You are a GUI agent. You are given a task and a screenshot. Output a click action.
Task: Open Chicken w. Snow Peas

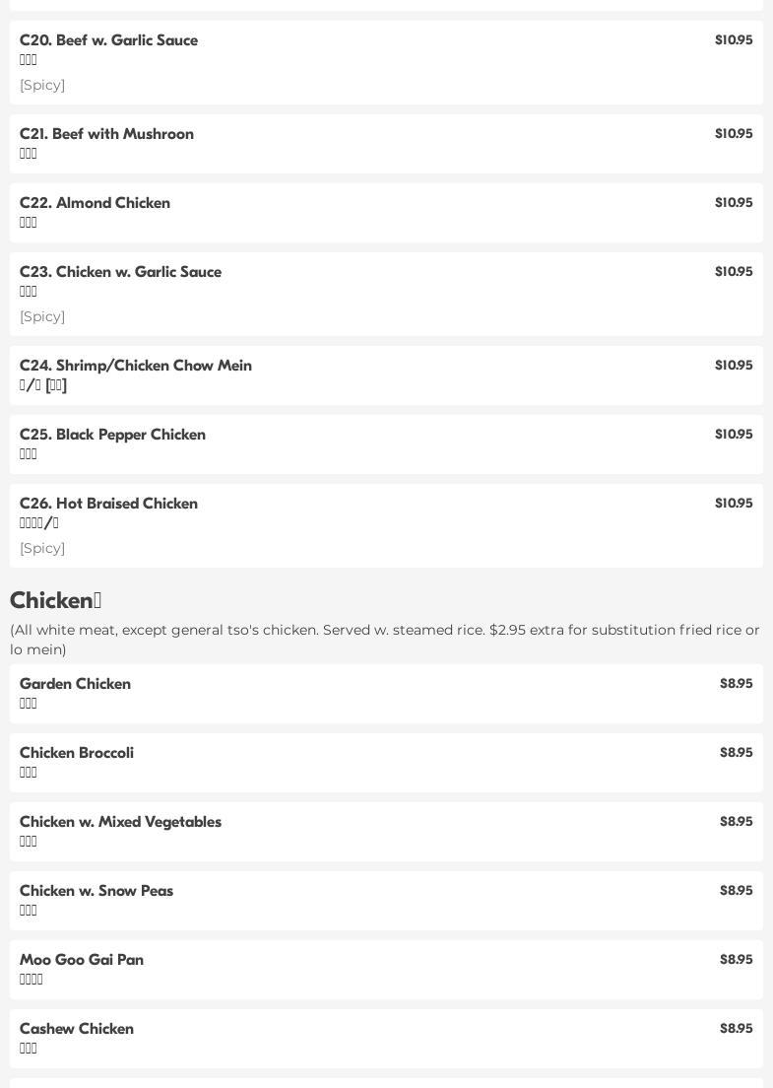tap(97, 891)
